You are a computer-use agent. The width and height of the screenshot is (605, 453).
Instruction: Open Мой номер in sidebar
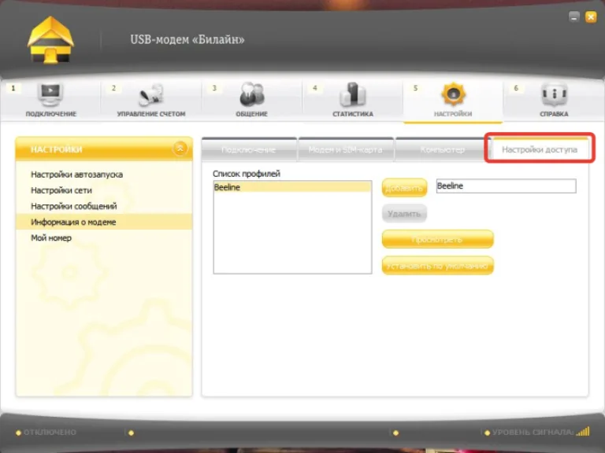click(51, 238)
